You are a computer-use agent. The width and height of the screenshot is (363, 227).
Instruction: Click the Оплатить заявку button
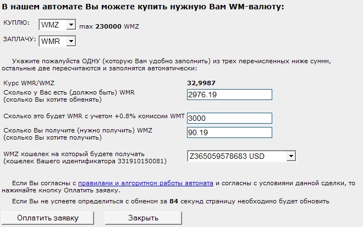(x=48, y=218)
